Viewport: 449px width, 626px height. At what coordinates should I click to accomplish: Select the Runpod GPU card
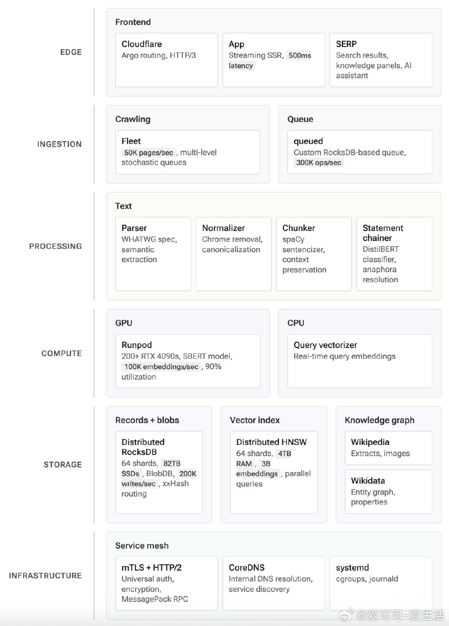[188, 361]
